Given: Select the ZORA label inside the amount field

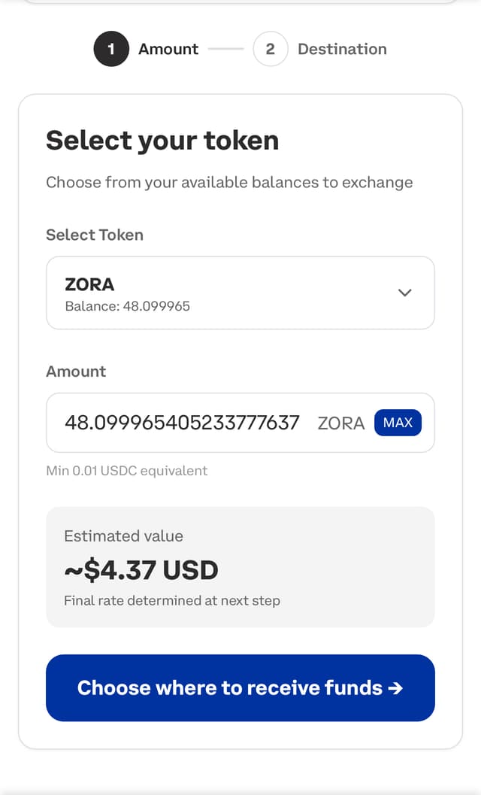Looking at the screenshot, I should 340,423.
